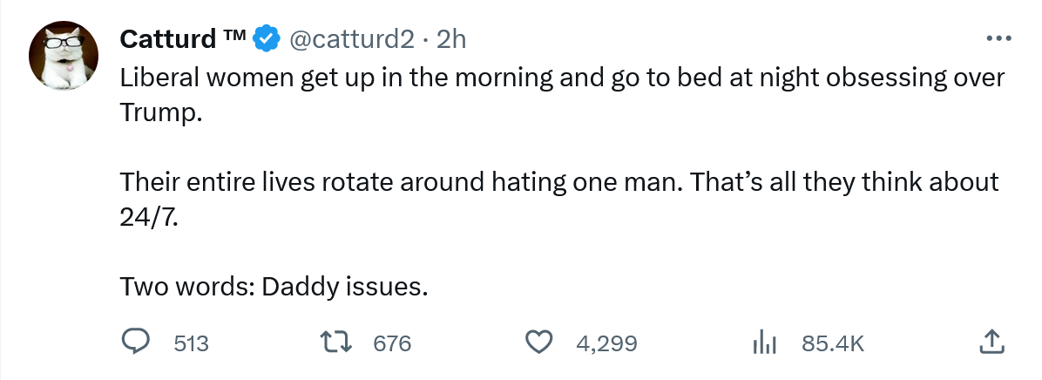
Task: Click the "Their entire lives rotate" paragraph
Action: [x=558, y=182]
